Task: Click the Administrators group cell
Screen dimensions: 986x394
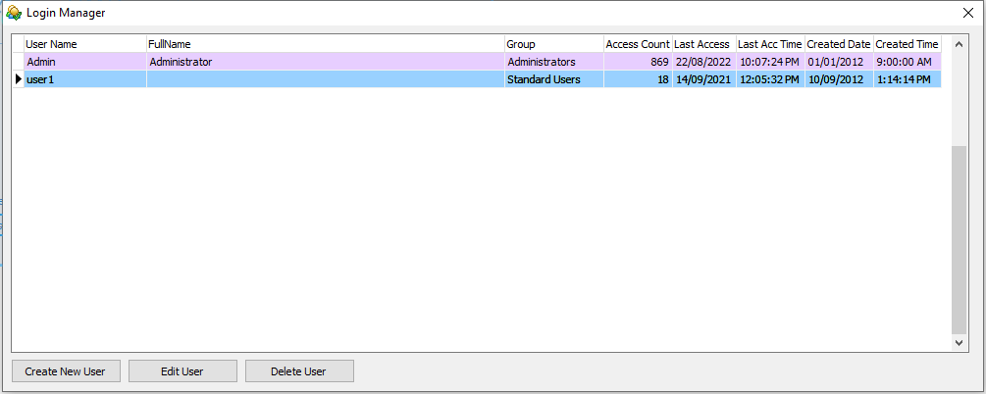Action: [553, 62]
